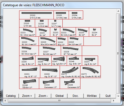Select curved track 22224 R3a 30°
Viewport: 124px width, 106px height.
pyautogui.click(x=48, y=41)
